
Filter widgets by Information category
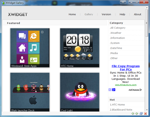coord(117,38)
